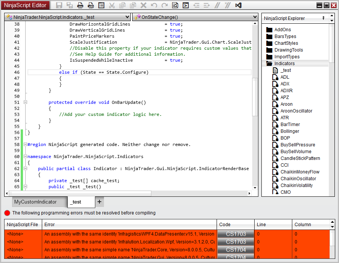This screenshot has height=263, width=339.
Task: Open the Visual Studio icon
Action: point(238,5)
